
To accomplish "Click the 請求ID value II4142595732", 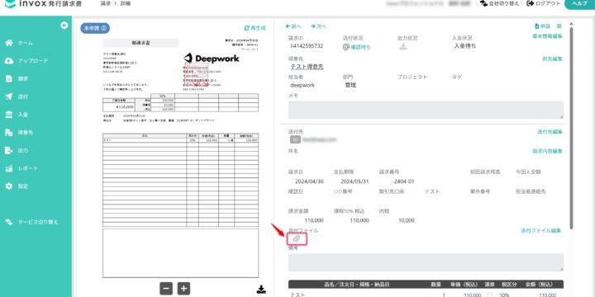I will 306,46.
